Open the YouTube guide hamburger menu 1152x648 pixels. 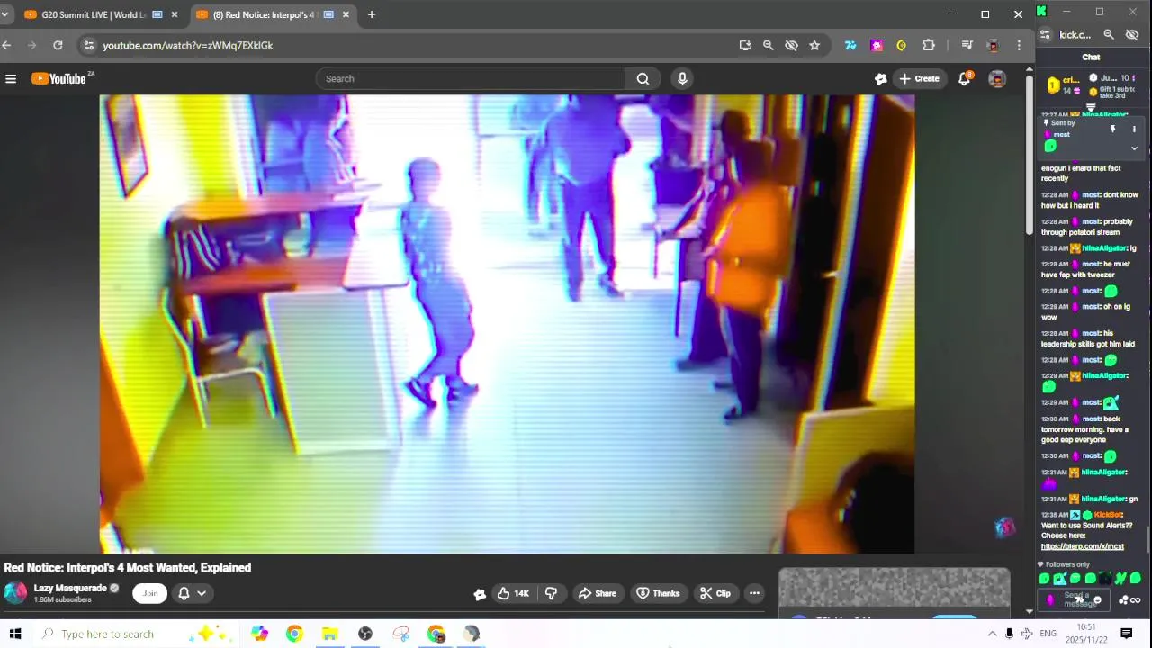pos(11,79)
